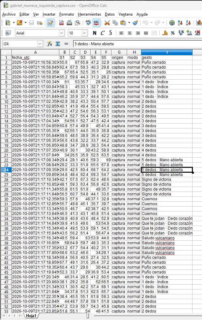Click the New document icon

8,23
